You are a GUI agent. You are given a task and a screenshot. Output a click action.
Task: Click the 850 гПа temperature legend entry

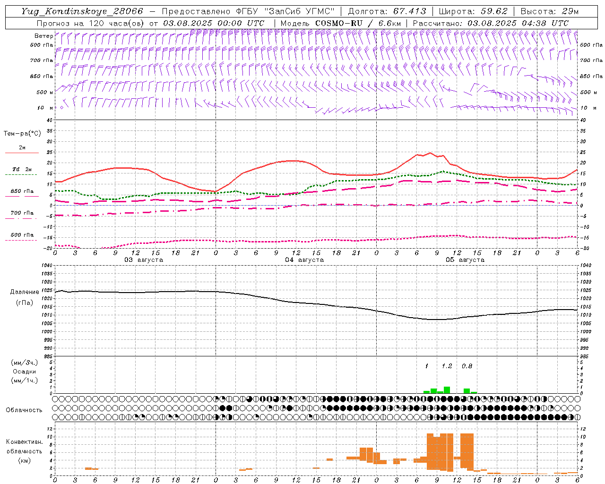[x=22, y=191]
